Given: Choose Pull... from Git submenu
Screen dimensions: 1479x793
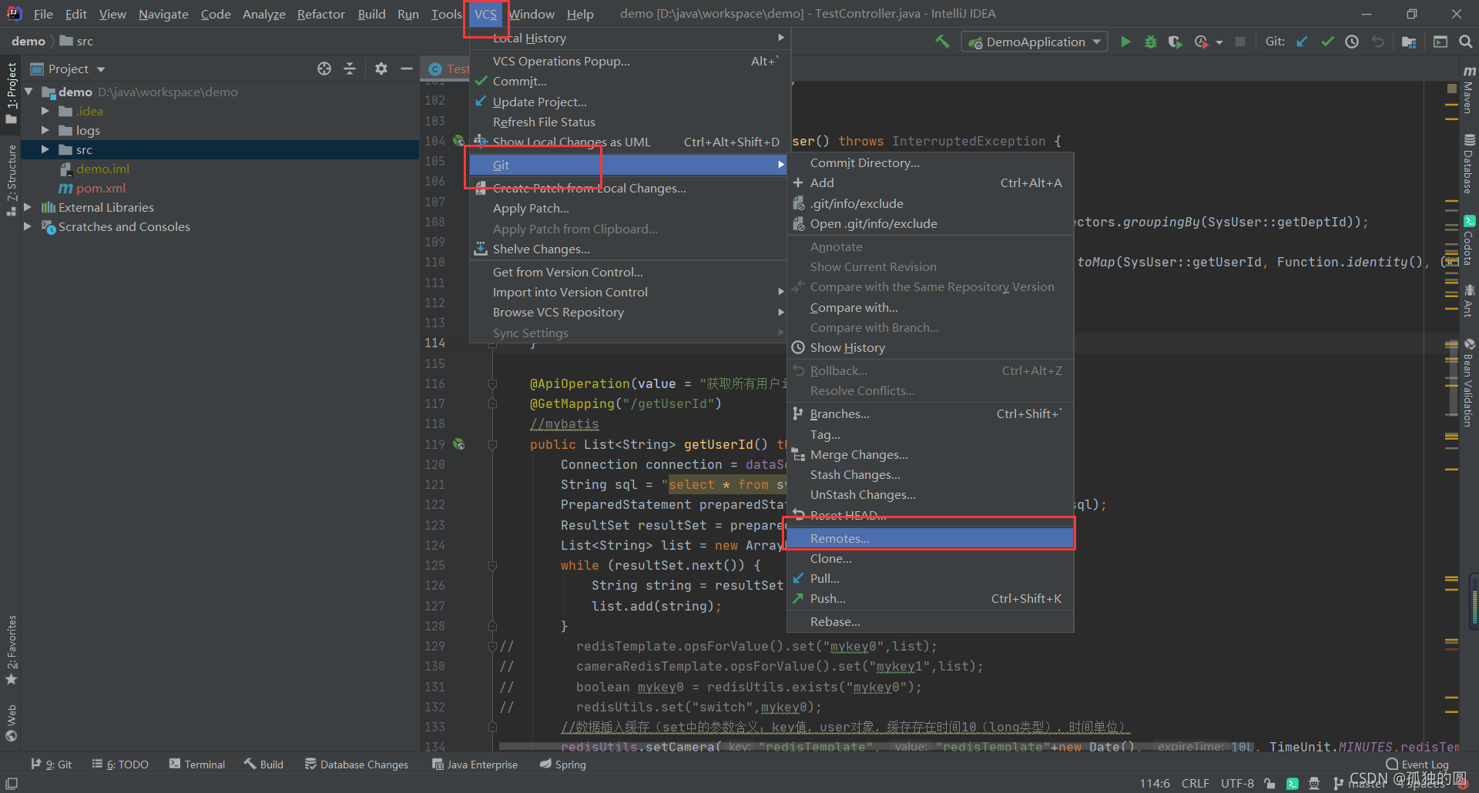Looking at the screenshot, I should 930,578.
